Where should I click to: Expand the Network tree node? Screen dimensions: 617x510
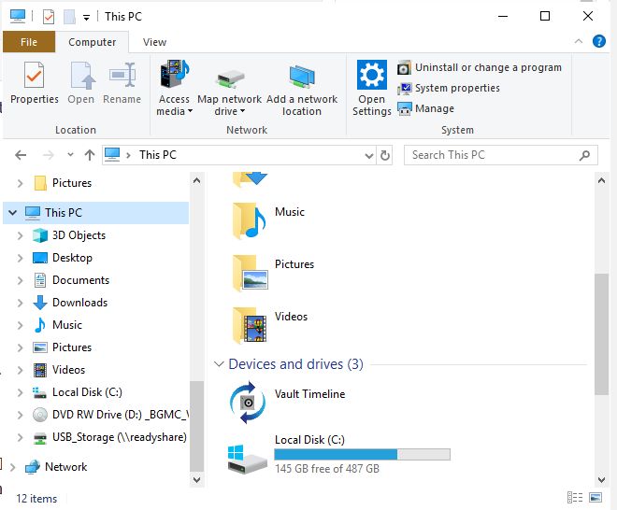[x=12, y=467]
